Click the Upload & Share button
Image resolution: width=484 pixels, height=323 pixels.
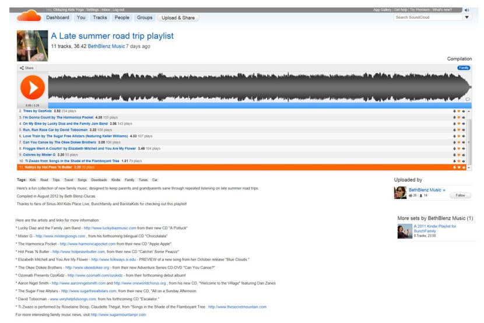tap(178, 18)
